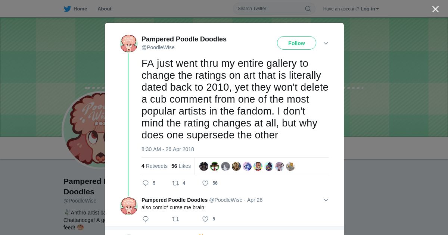Reply to the 'also comic*' tweet
Viewport: 448px width, 235px height.
click(x=146, y=219)
